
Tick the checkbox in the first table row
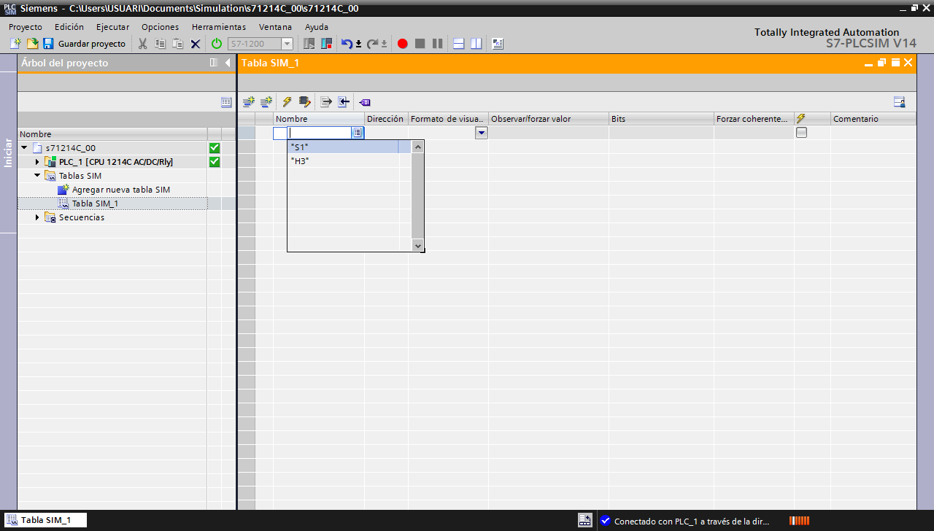(801, 133)
